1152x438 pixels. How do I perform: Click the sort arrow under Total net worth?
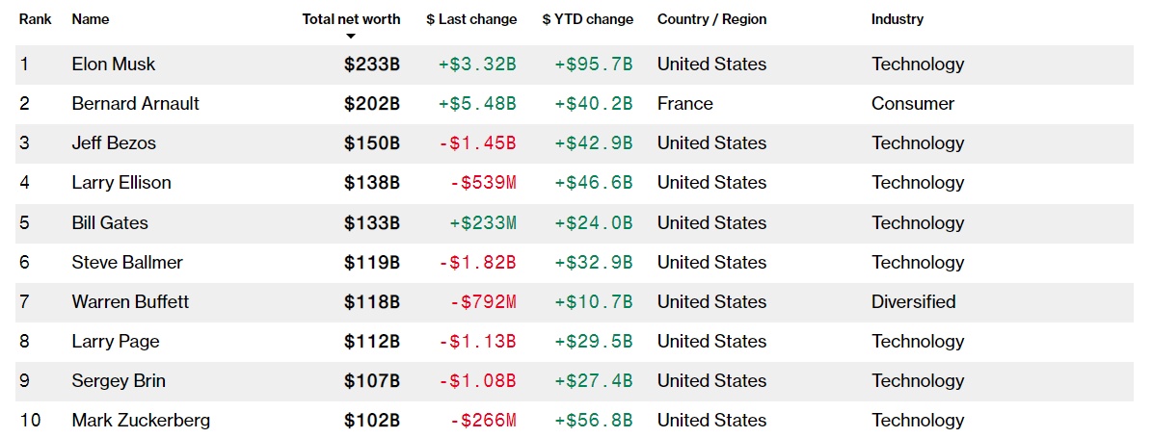click(x=351, y=36)
